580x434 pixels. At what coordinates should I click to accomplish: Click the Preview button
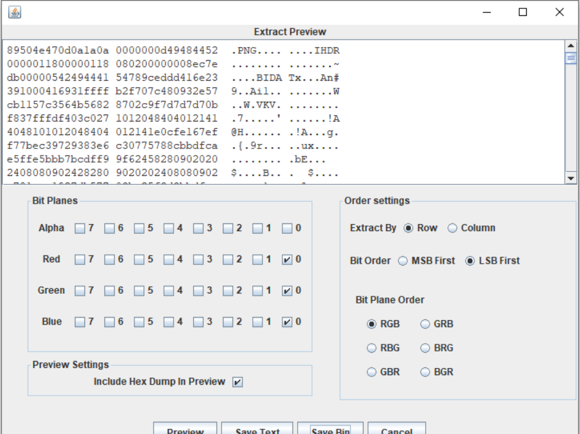click(185, 428)
